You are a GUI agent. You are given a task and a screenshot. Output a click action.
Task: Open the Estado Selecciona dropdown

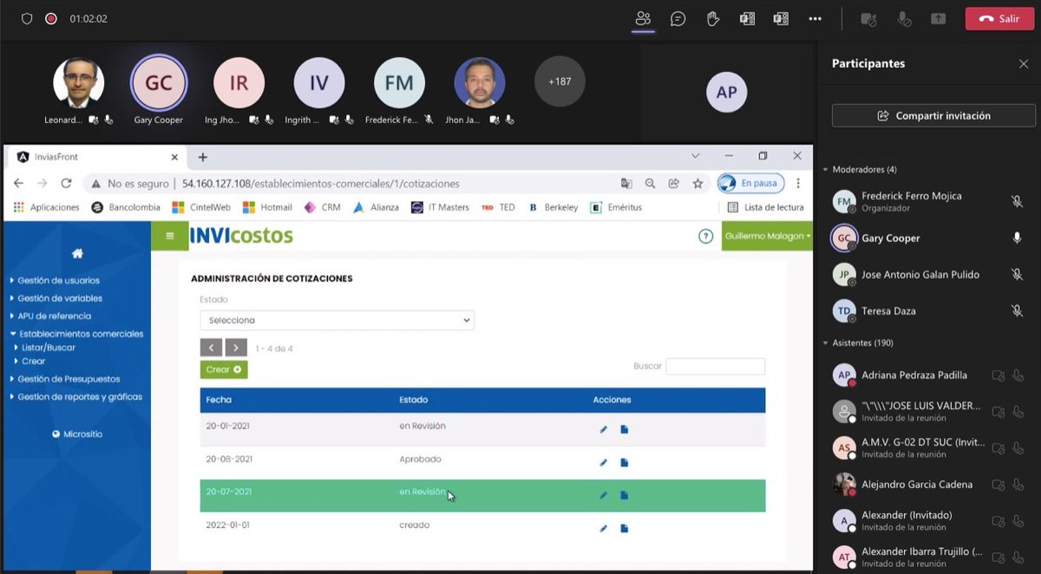click(x=337, y=320)
